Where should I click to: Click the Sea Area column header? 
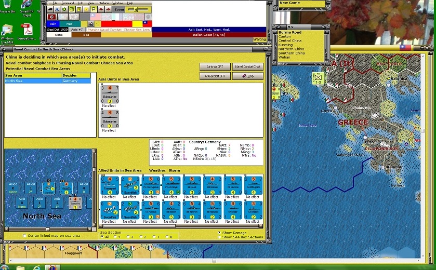tap(33, 75)
